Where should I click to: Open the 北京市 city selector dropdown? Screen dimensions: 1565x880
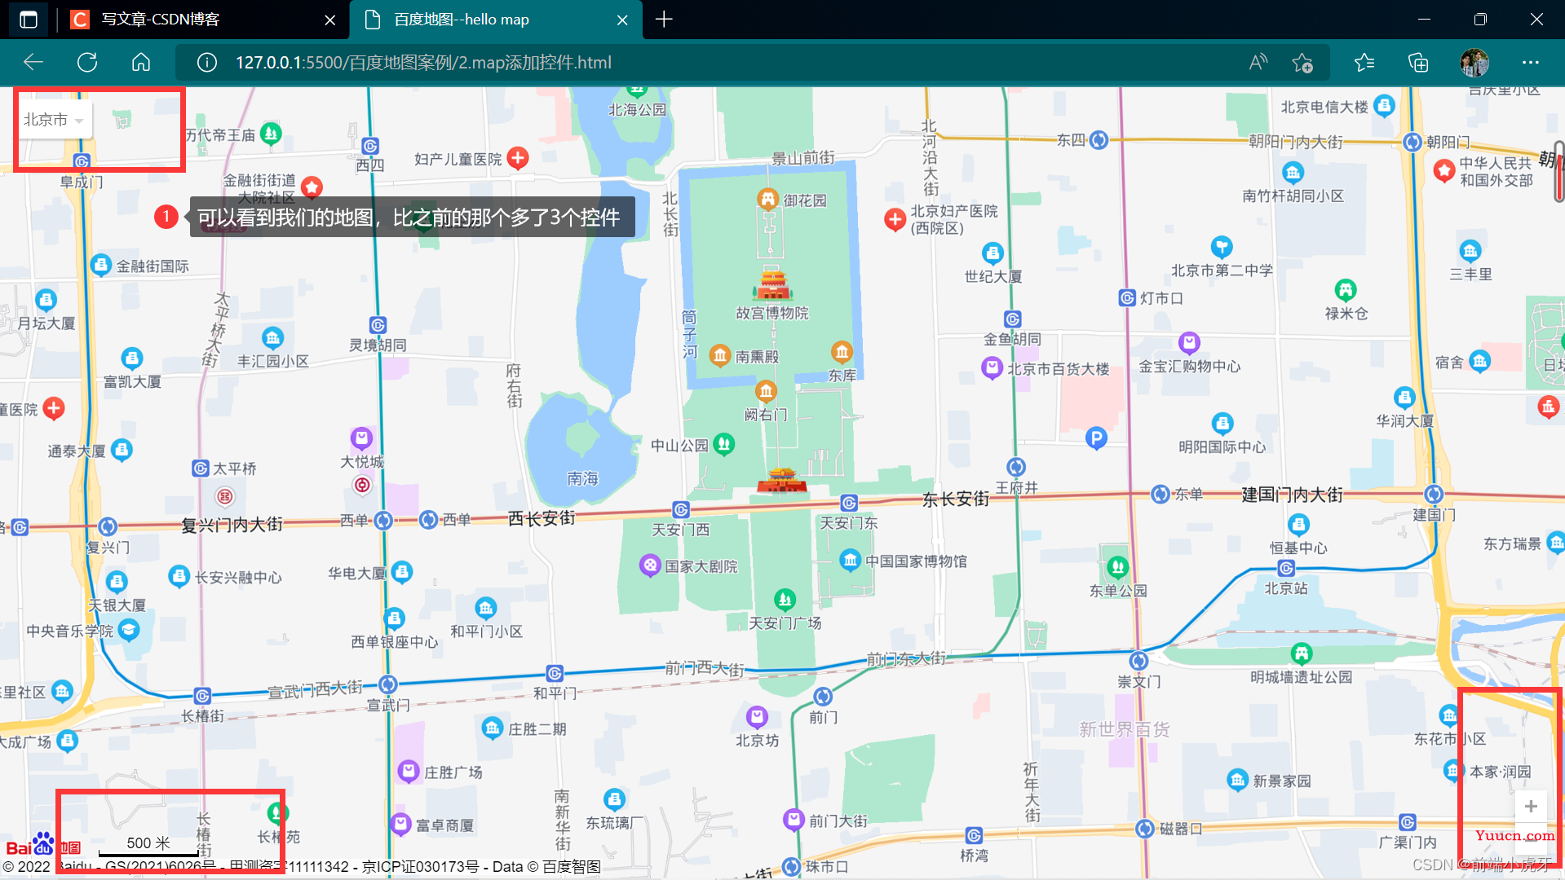tap(54, 120)
